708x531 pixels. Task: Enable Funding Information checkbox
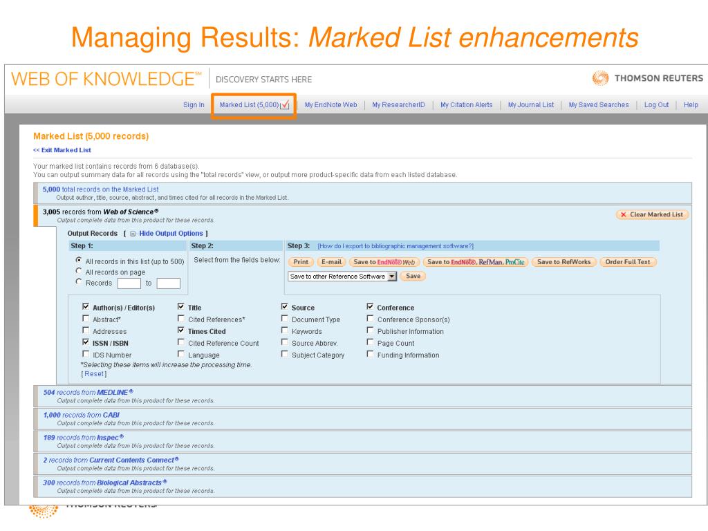click(x=371, y=354)
